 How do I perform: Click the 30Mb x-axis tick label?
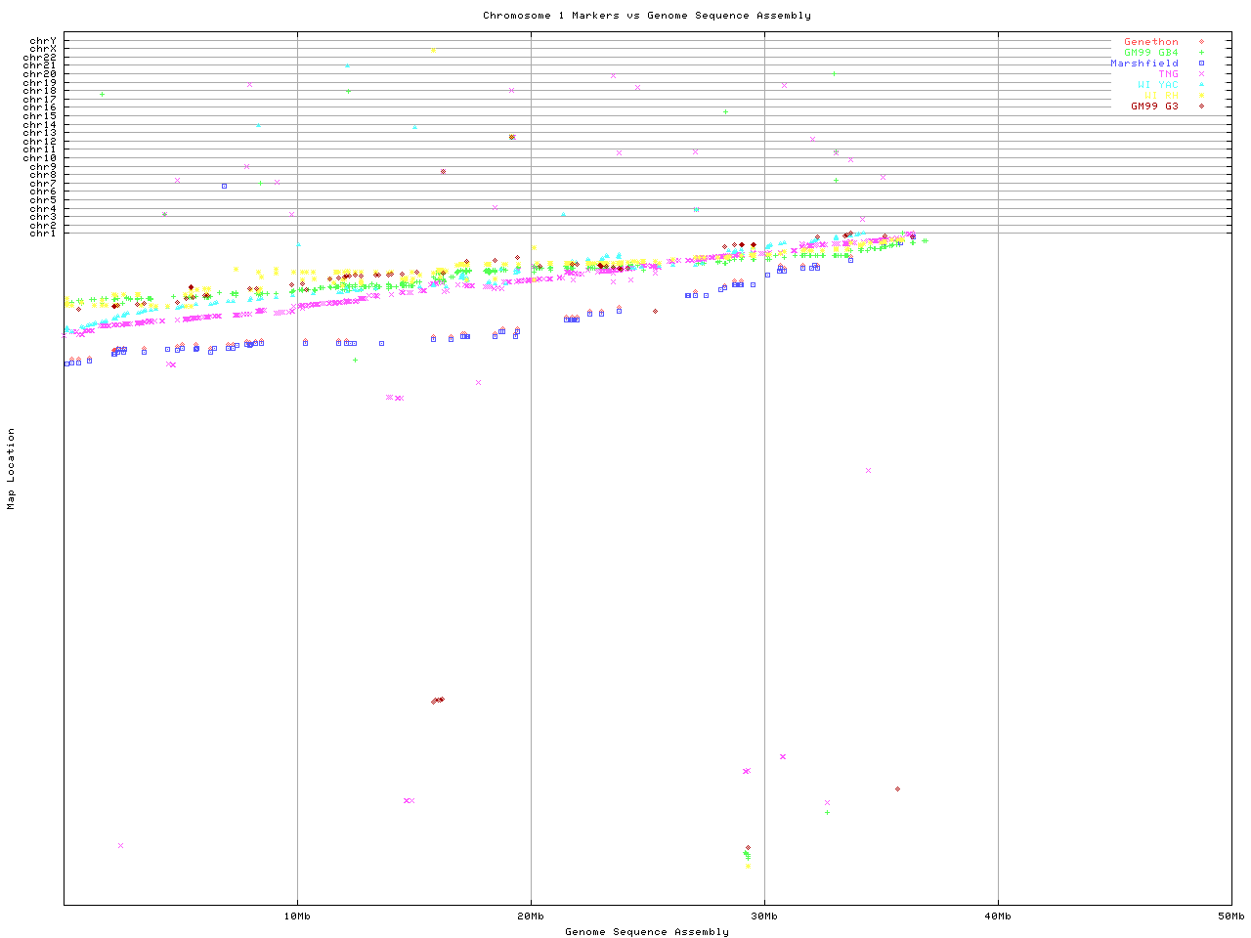pyautogui.click(x=764, y=917)
